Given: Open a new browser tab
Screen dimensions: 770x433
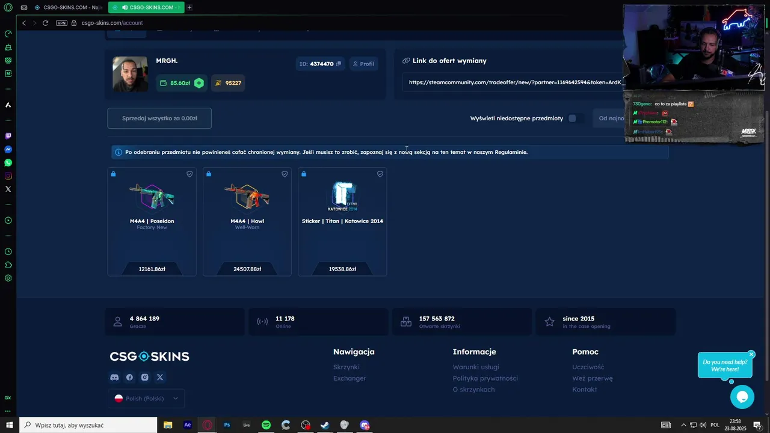Looking at the screenshot, I should 189,8.
